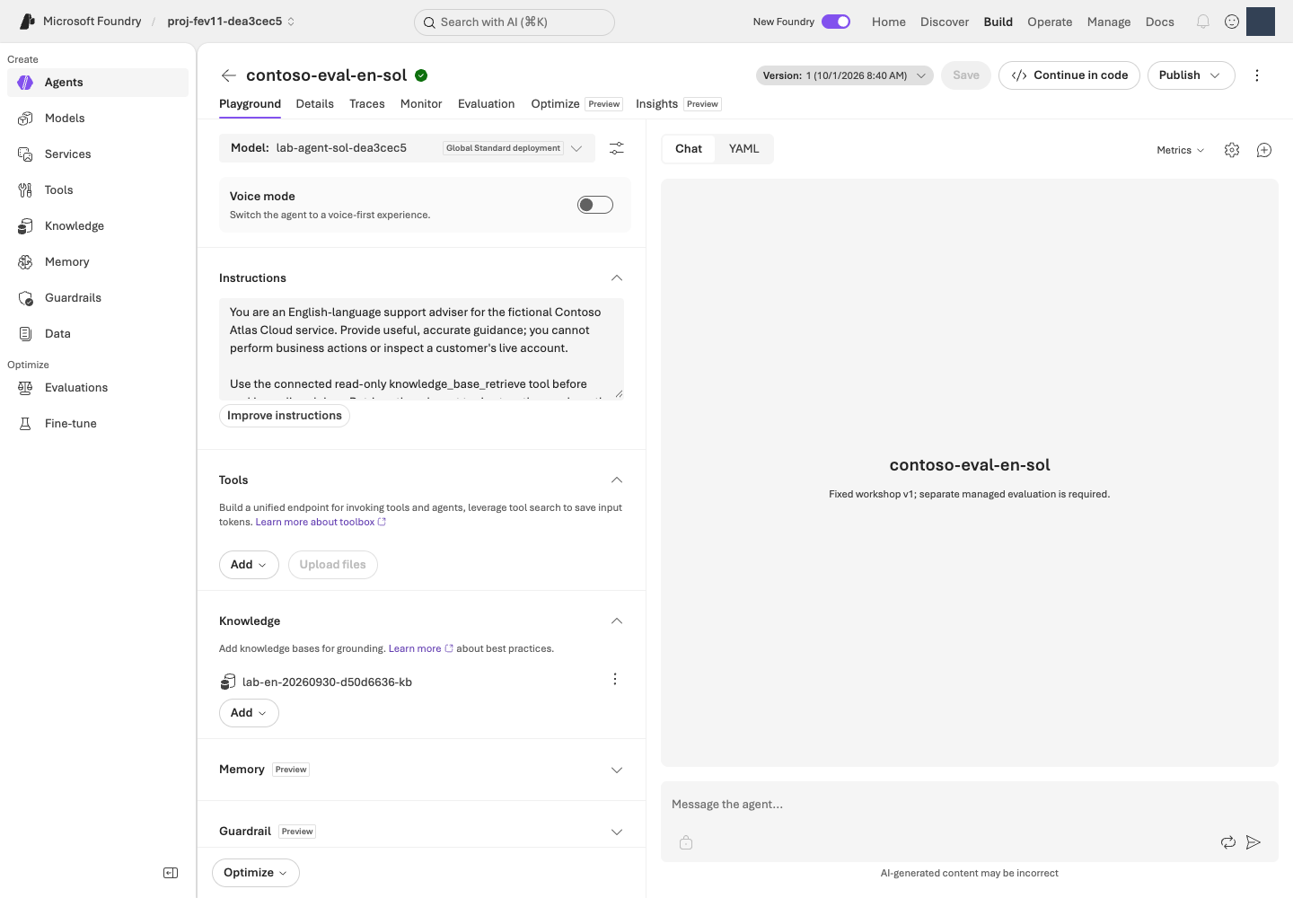This screenshot has height=898, width=1293.
Task: Open notifications bell icon
Action: [1203, 22]
